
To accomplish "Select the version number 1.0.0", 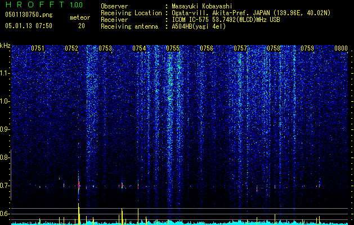I will [77, 5].
